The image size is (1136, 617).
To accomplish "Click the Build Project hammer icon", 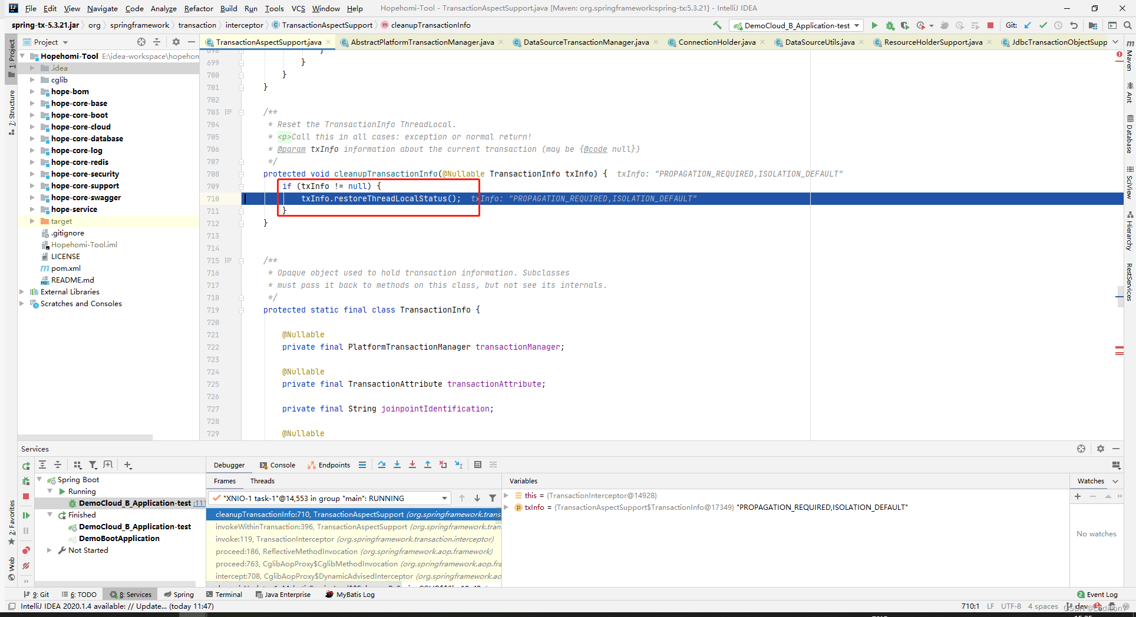I will pyautogui.click(x=717, y=25).
